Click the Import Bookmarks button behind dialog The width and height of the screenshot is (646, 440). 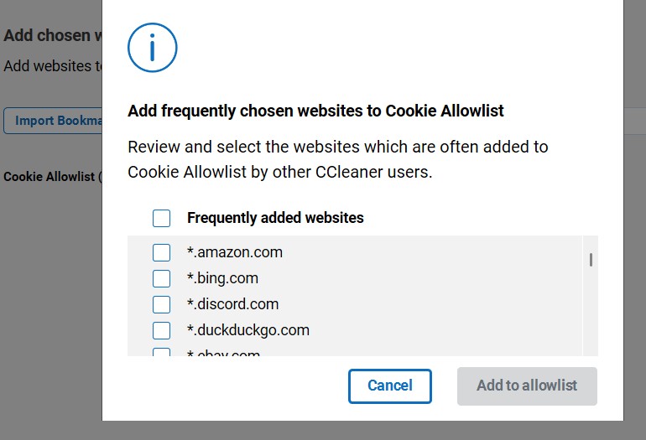53,121
